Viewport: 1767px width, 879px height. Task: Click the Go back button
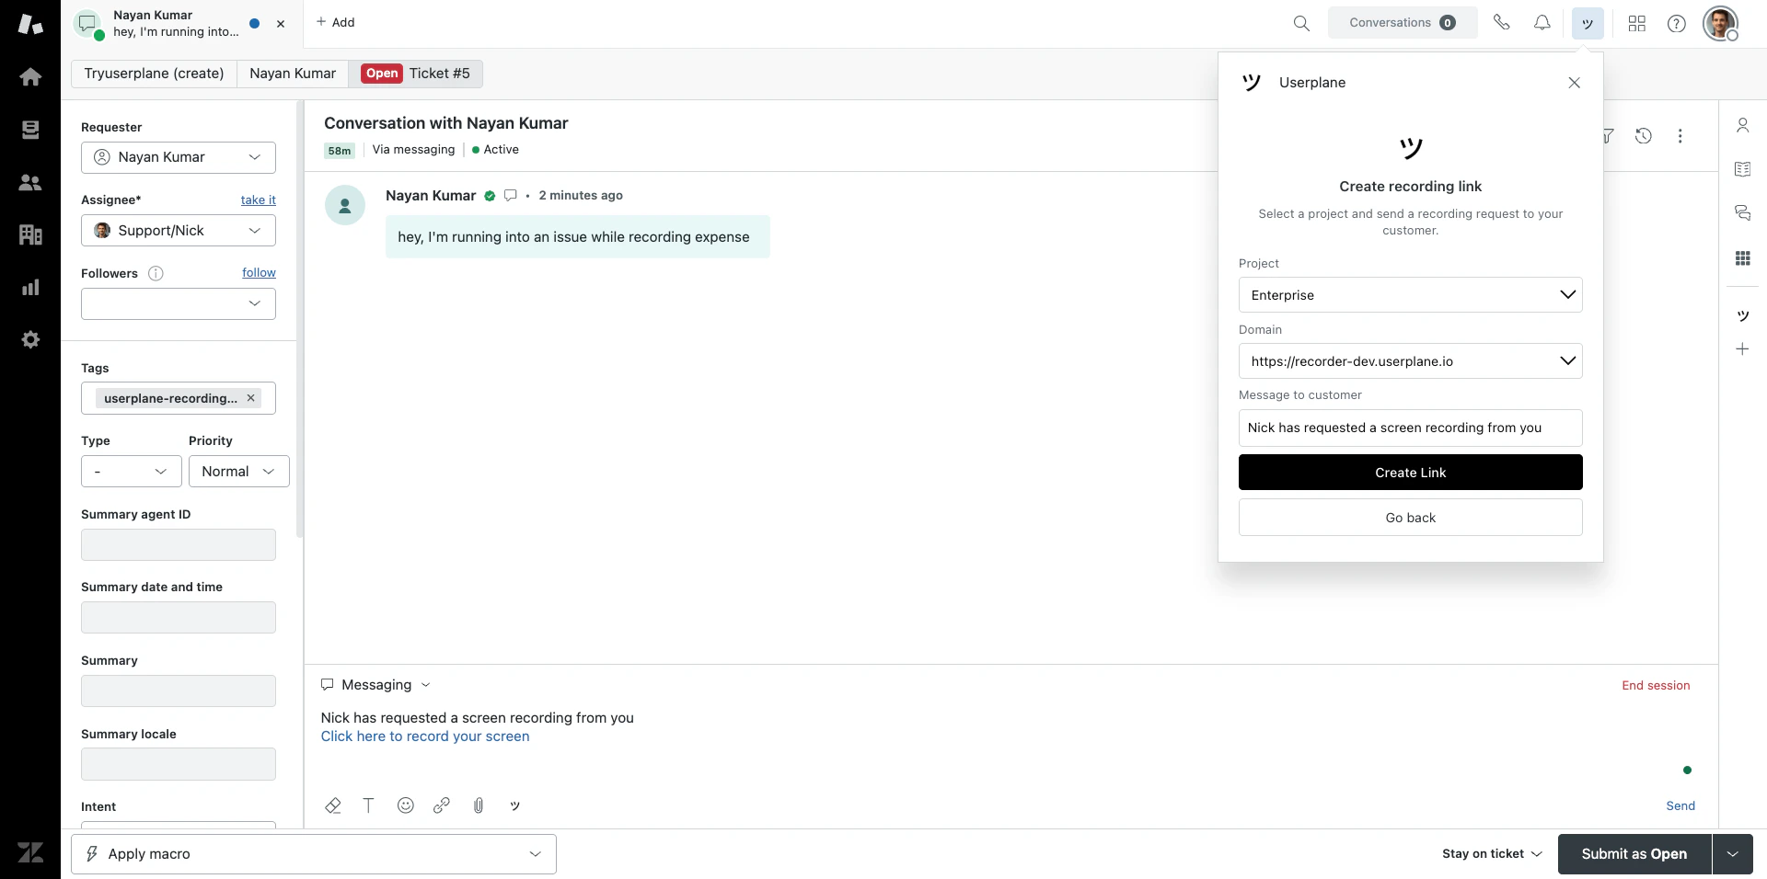click(1411, 518)
